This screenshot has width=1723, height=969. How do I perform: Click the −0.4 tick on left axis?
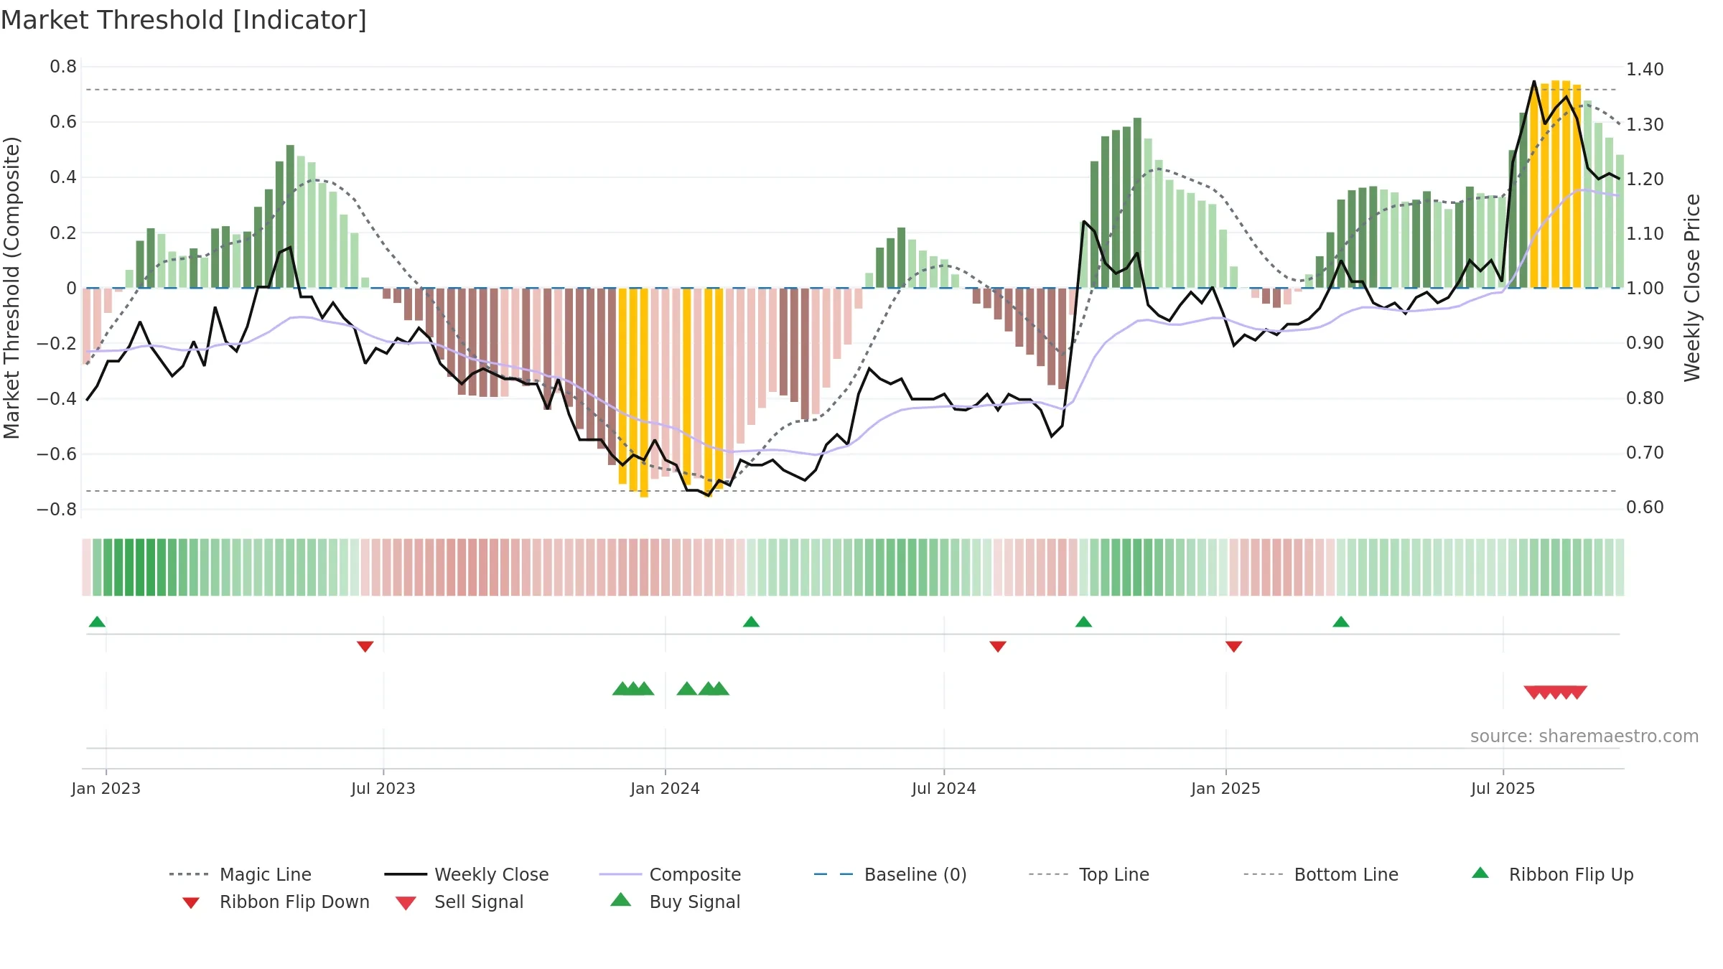pyautogui.click(x=57, y=398)
